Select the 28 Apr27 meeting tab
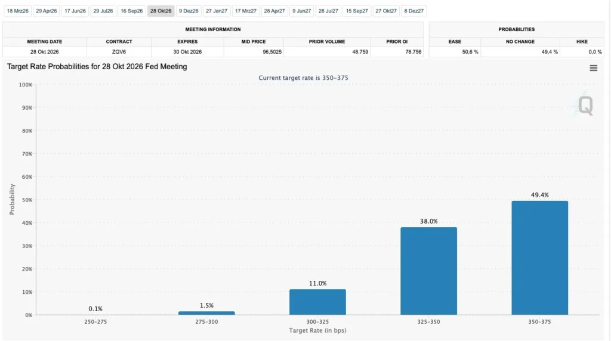 tap(274, 11)
